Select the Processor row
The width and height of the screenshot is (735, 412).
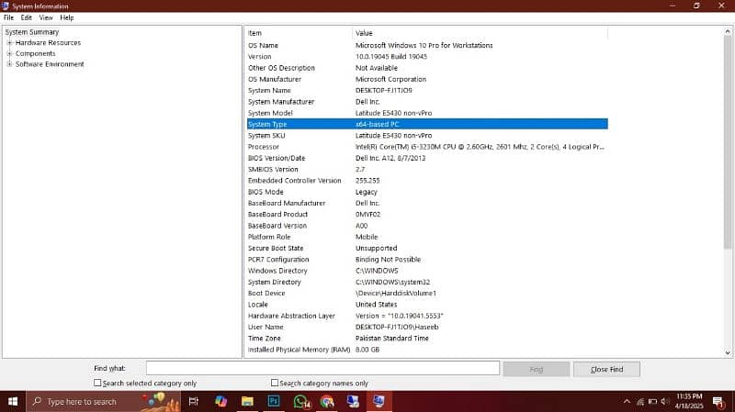(427, 147)
